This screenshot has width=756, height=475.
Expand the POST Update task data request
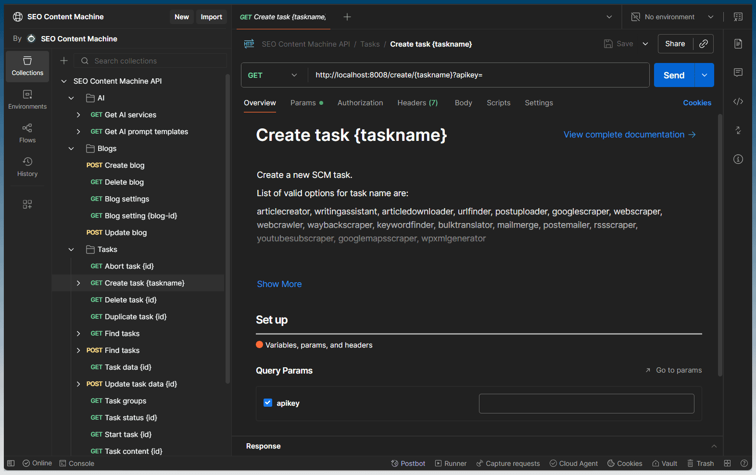[x=78, y=384]
